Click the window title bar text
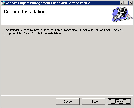 (x=48, y=3)
